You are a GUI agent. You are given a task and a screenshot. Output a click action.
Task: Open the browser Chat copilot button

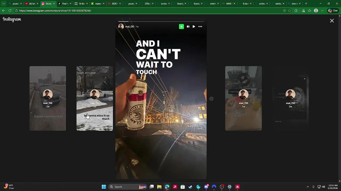pyautogui.click(x=333, y=11)
